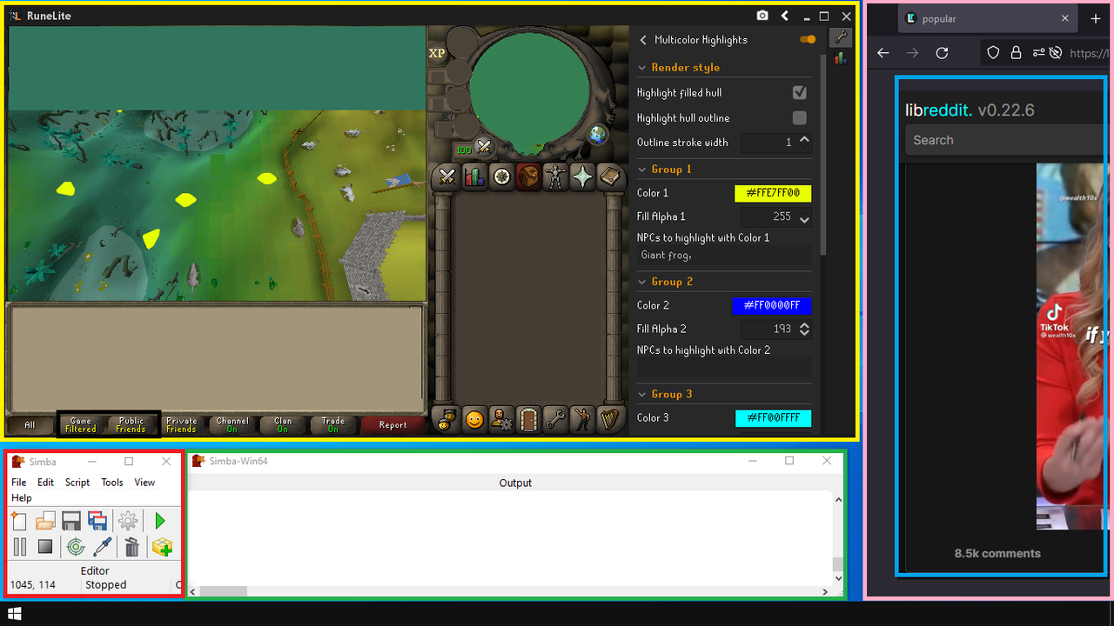Uncheck Highlight filled hull checkbox

click(800, 92)
